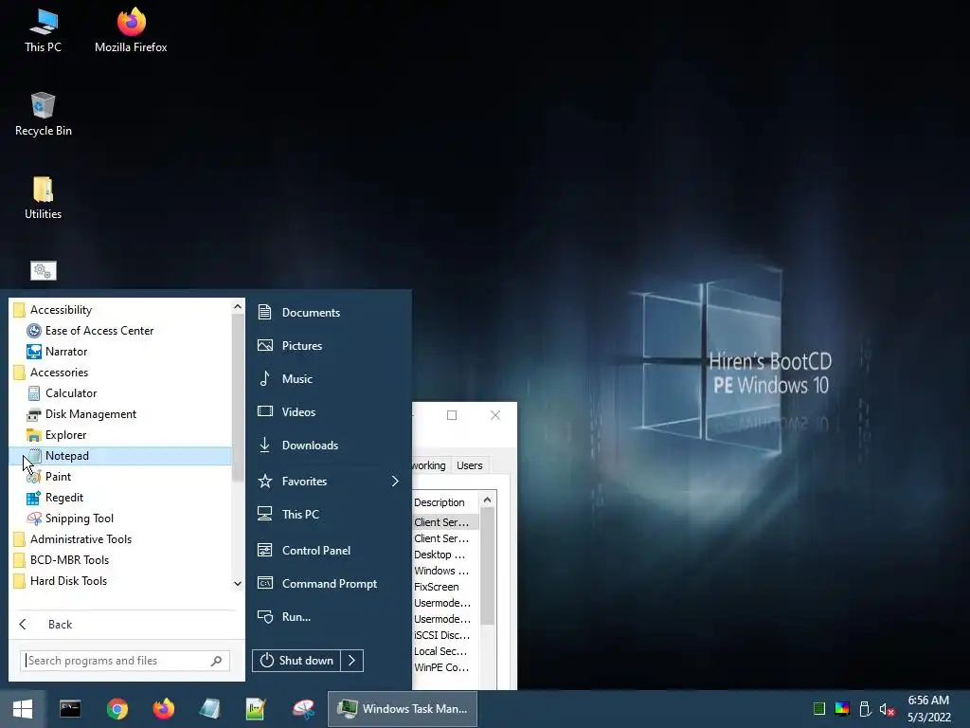
Task: Launch Firefox from the taskbar
Action: 163,709
